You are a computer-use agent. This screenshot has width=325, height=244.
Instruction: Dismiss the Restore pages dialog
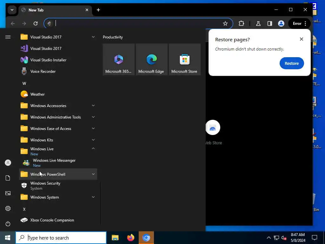[x=302, y=39]
